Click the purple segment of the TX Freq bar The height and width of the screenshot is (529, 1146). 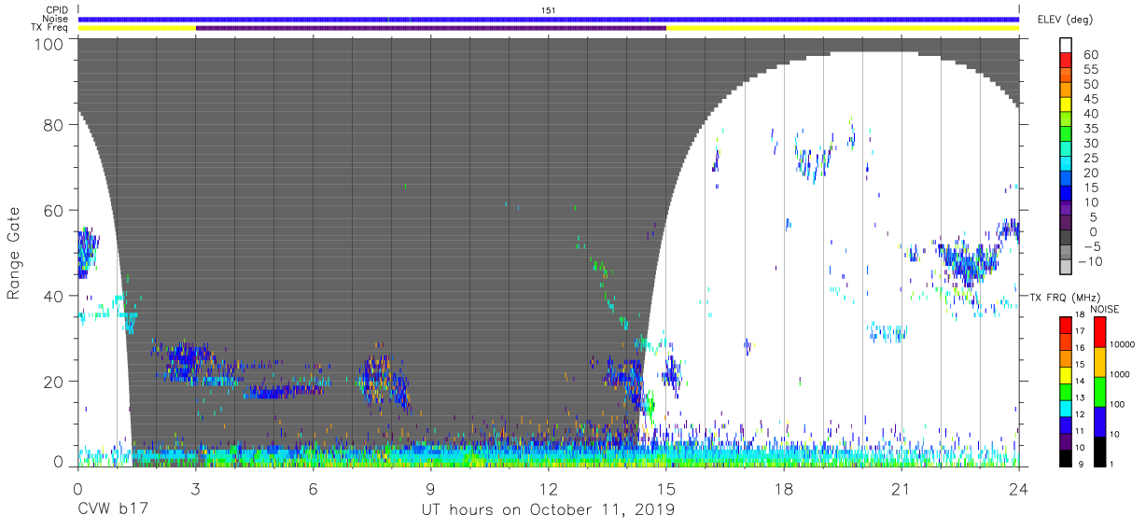(431, 28)
